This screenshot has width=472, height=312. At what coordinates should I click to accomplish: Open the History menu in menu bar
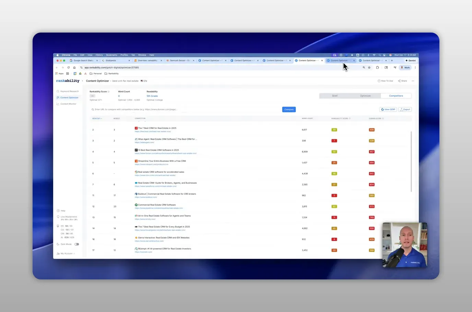click(99, 55)
